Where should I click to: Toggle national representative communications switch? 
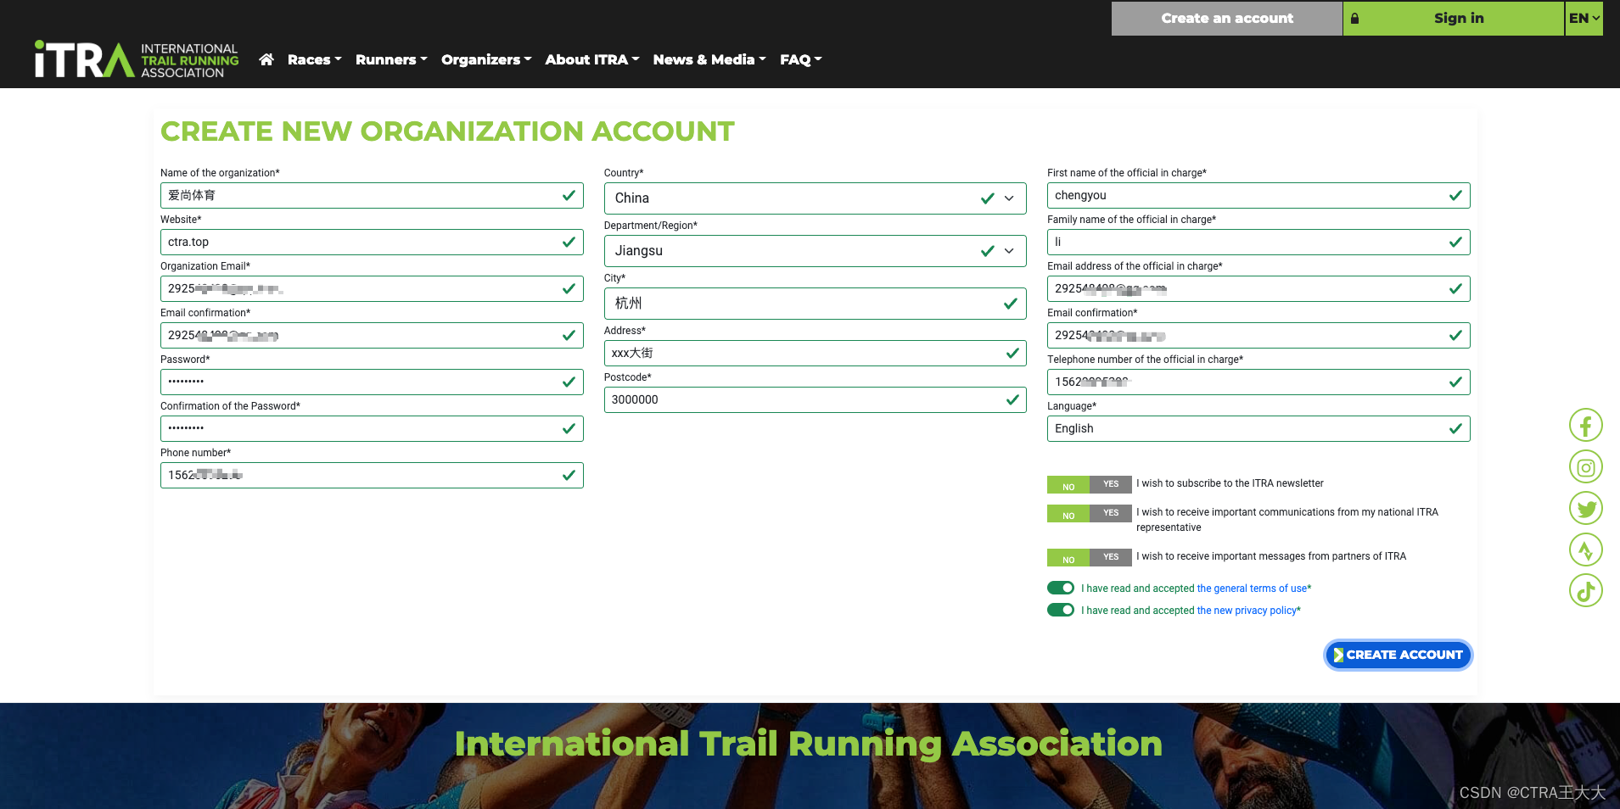pos(1090,513)
